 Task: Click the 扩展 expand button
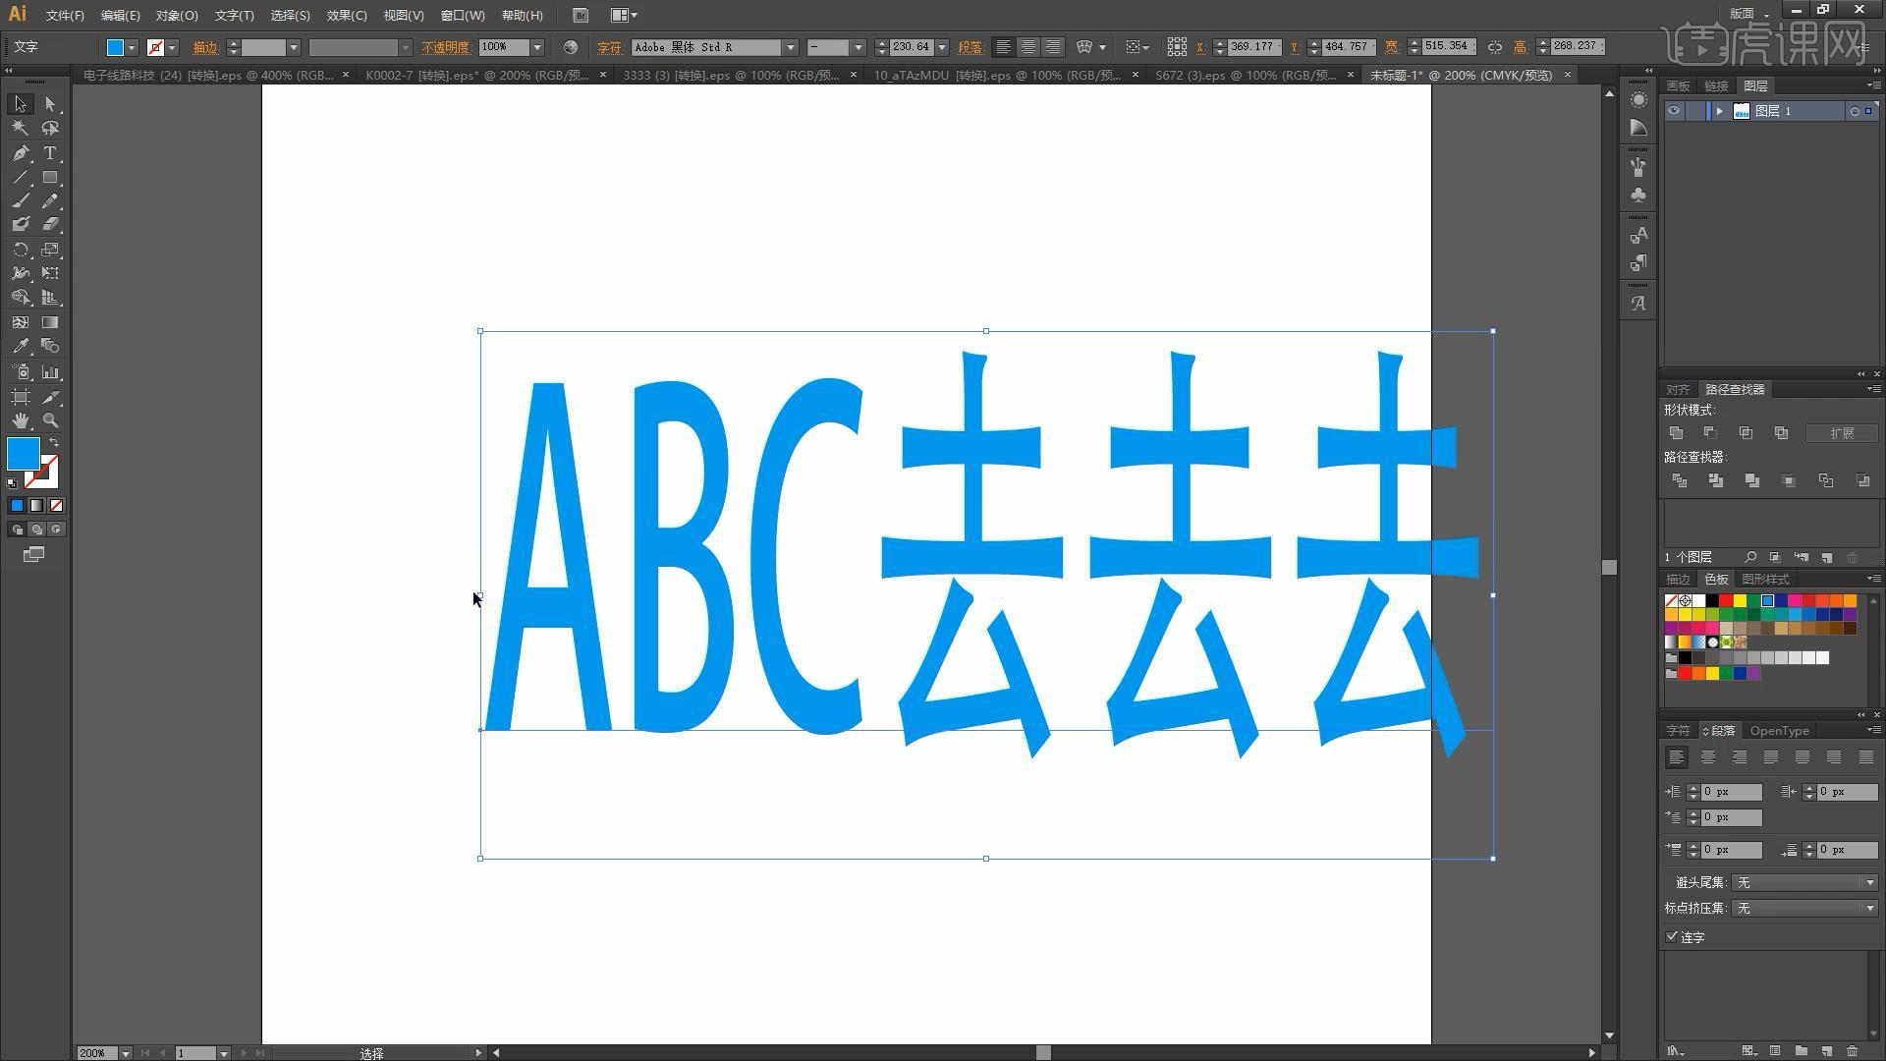[x=1842, y=433]
